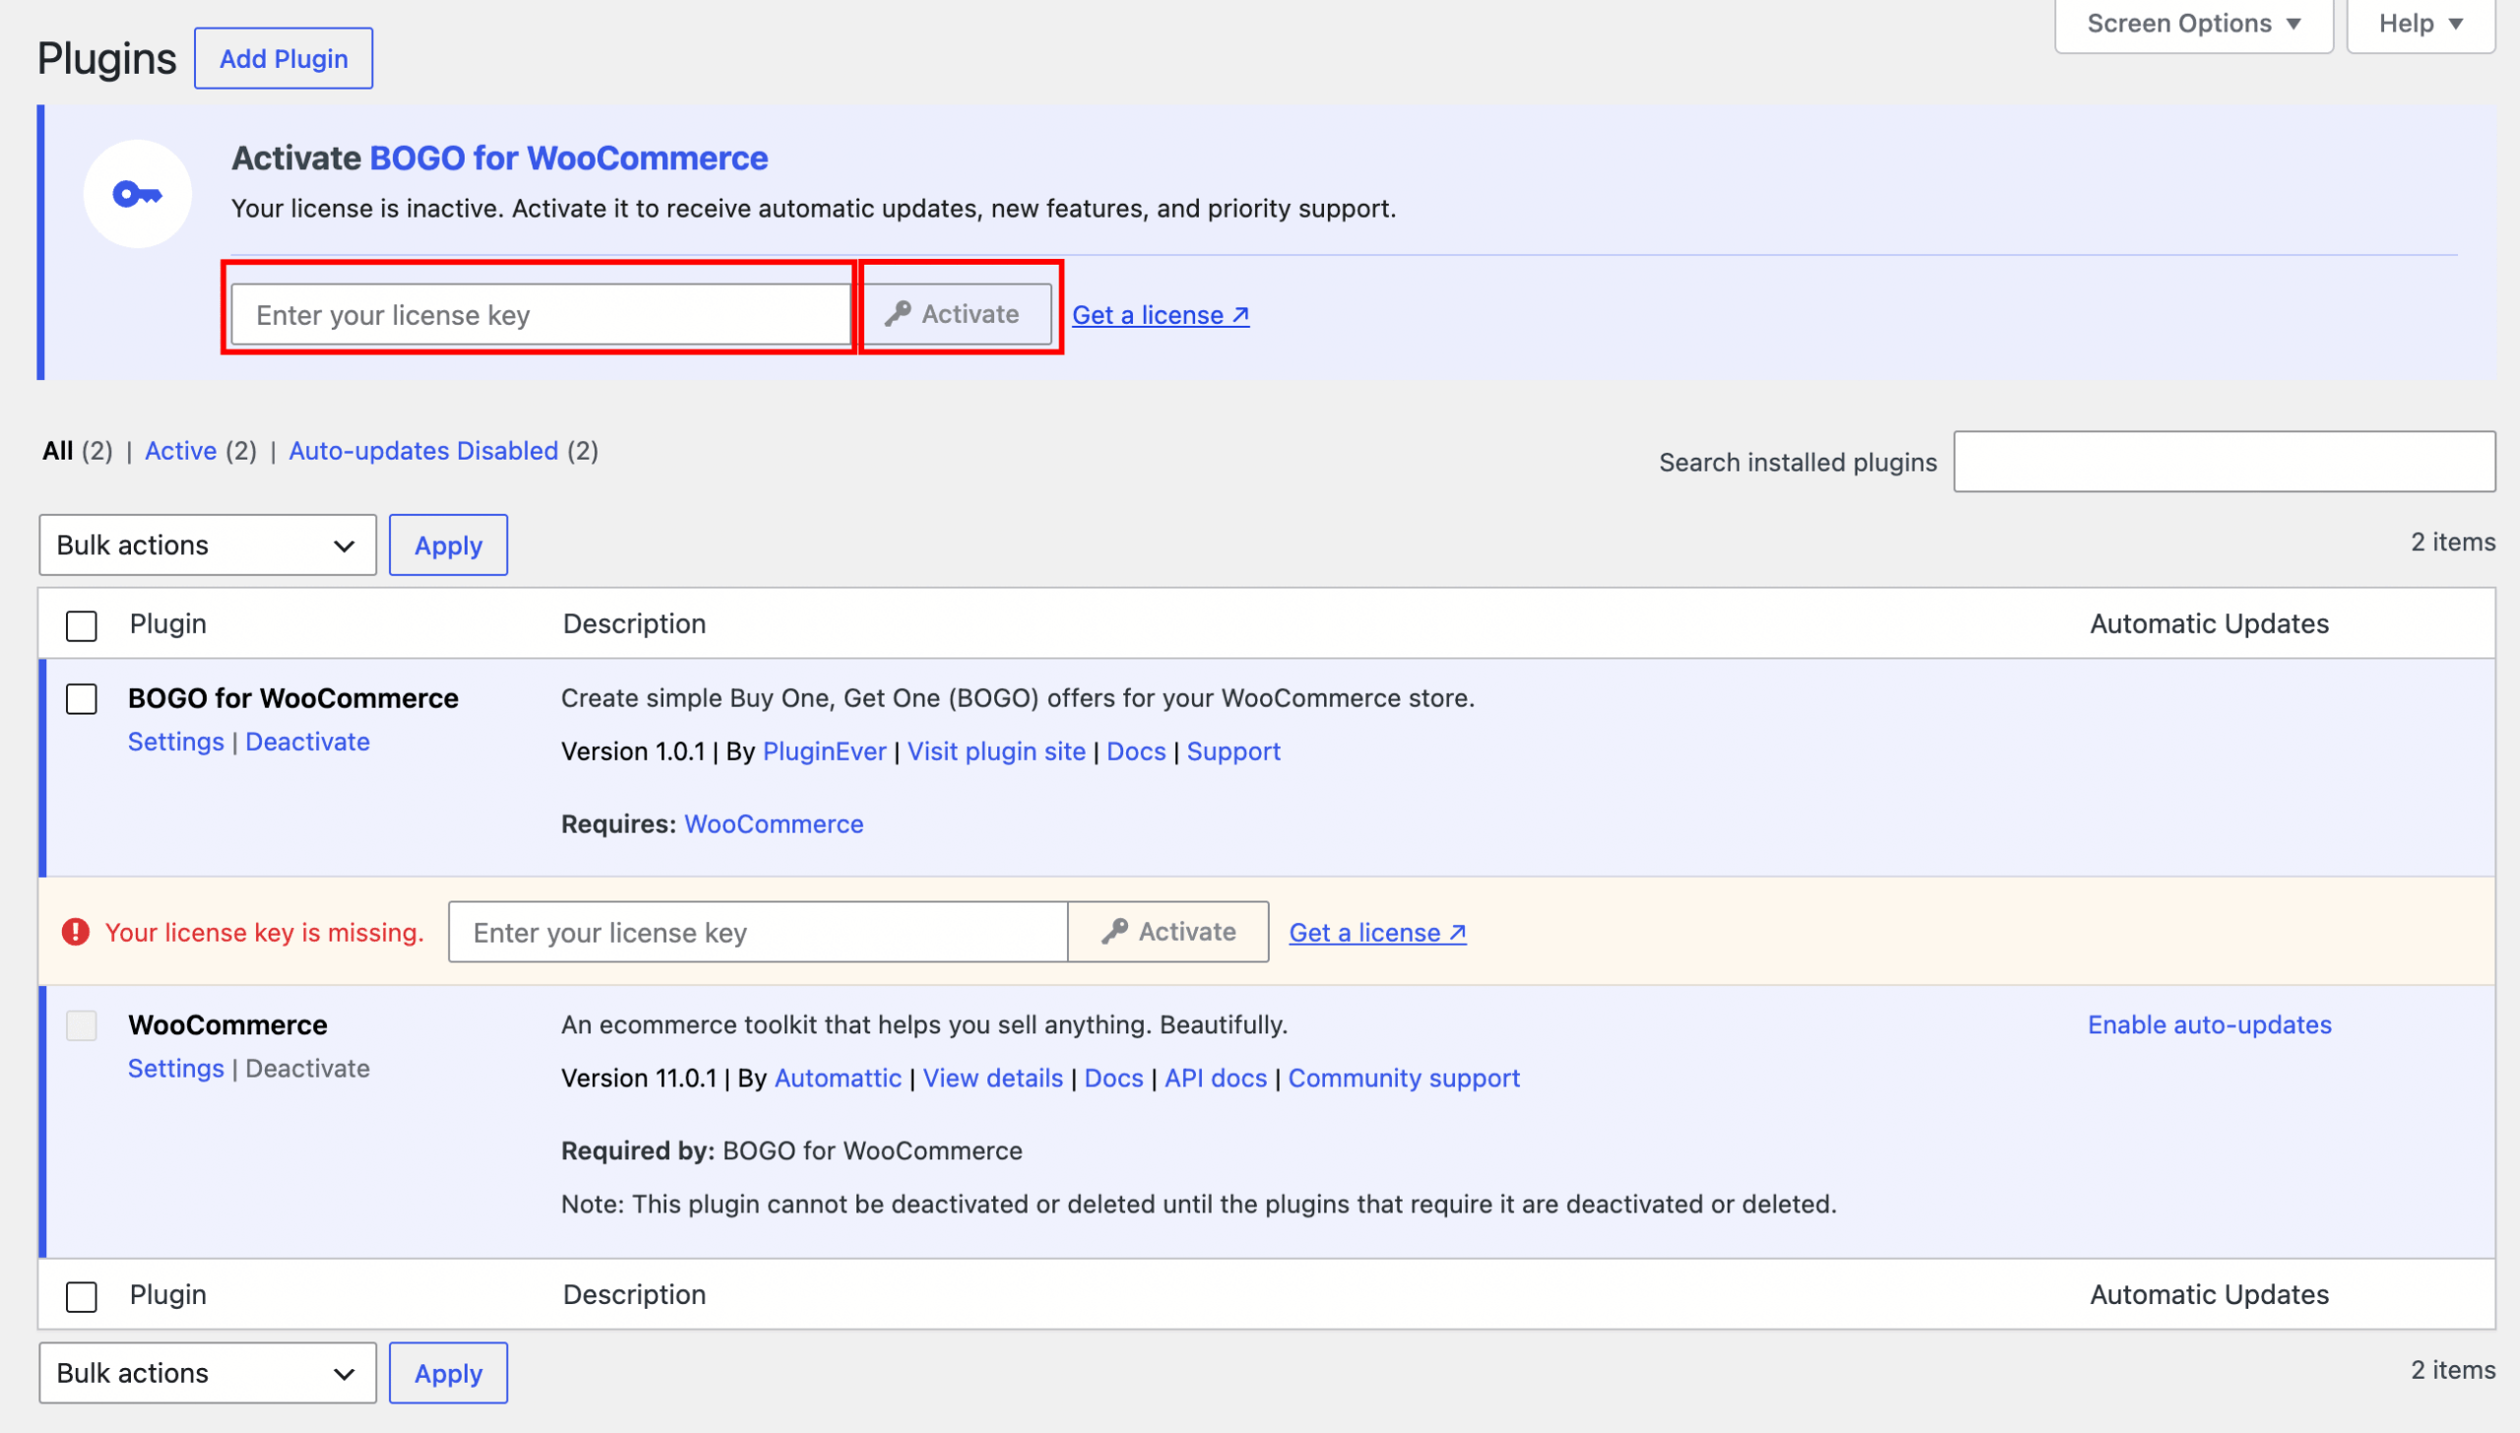
Task: Click 'Your license key is missing.' text
Action: [264, 933]
